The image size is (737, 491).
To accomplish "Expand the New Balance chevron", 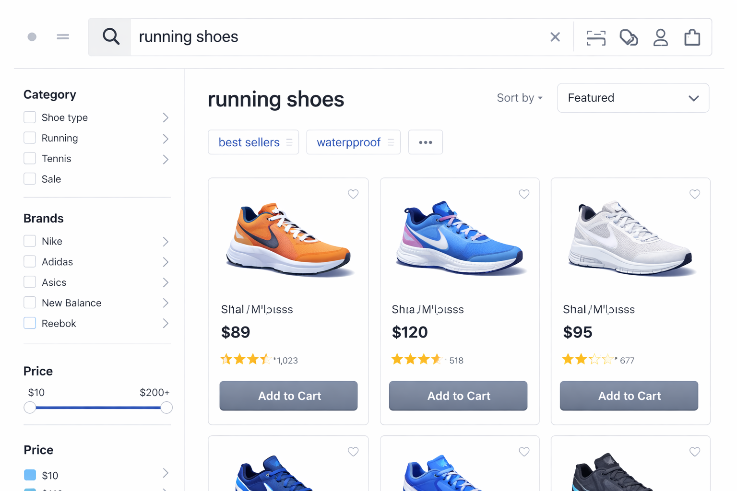I will coord(166,303).
